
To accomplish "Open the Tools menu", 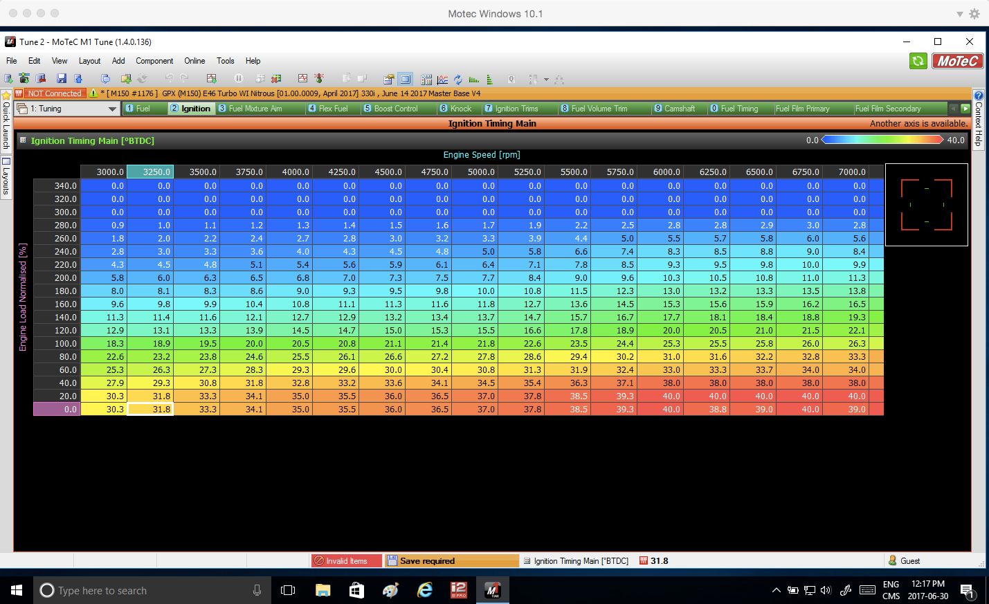I will 225,61.
